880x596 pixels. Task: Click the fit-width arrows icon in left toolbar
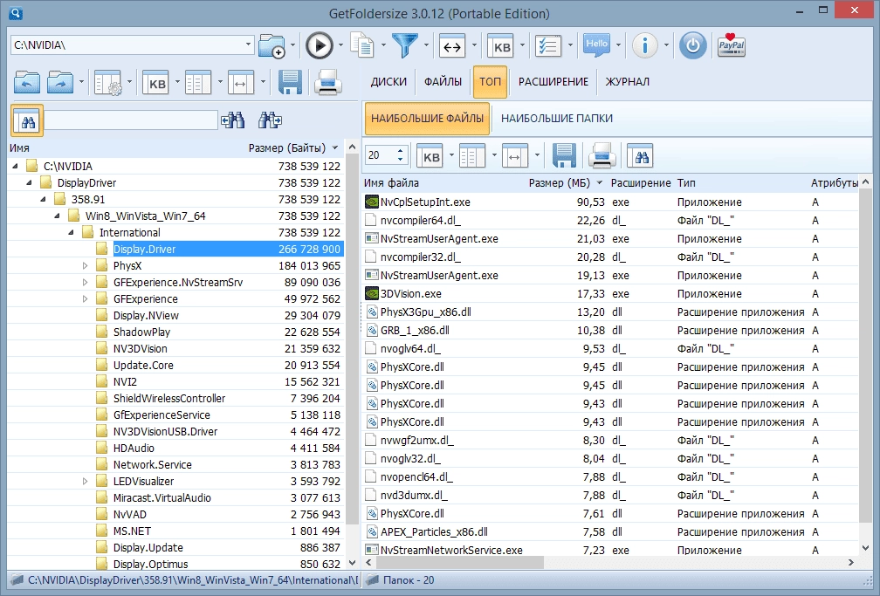click(x=241, y=83)
